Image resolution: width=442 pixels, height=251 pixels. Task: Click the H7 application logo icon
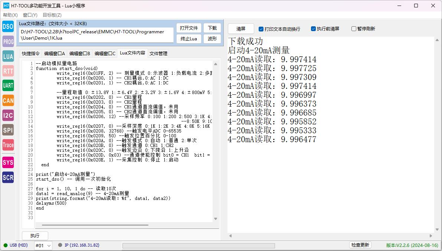pos(6,6)
